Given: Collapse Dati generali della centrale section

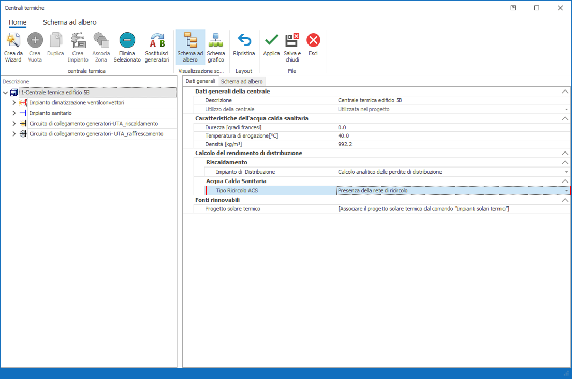Looking at the screenshot, I should pyautogui.click(x=565, y=92).
